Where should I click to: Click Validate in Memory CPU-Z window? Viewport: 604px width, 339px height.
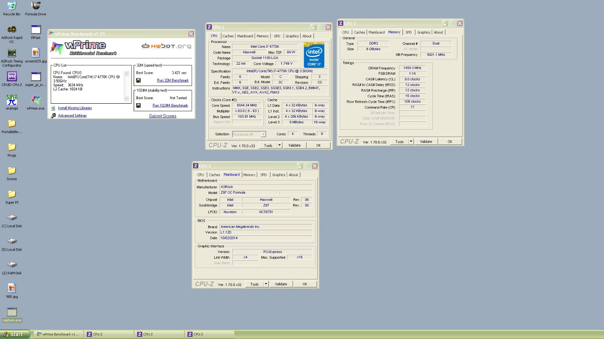[x=426, y=142]
